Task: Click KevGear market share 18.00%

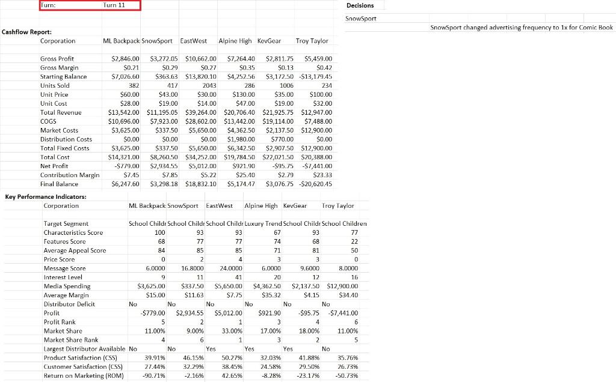Action: (309, 332)
